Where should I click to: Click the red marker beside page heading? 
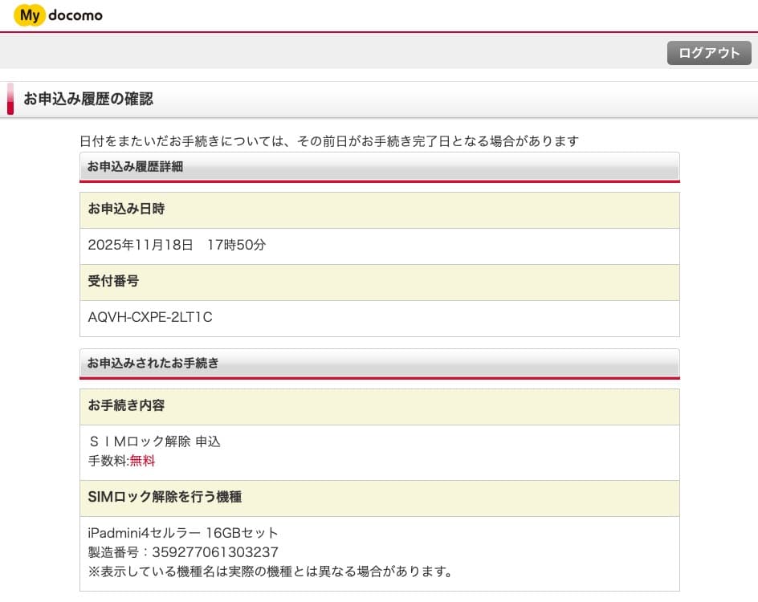pyautogui.click(x=10, y=99)
